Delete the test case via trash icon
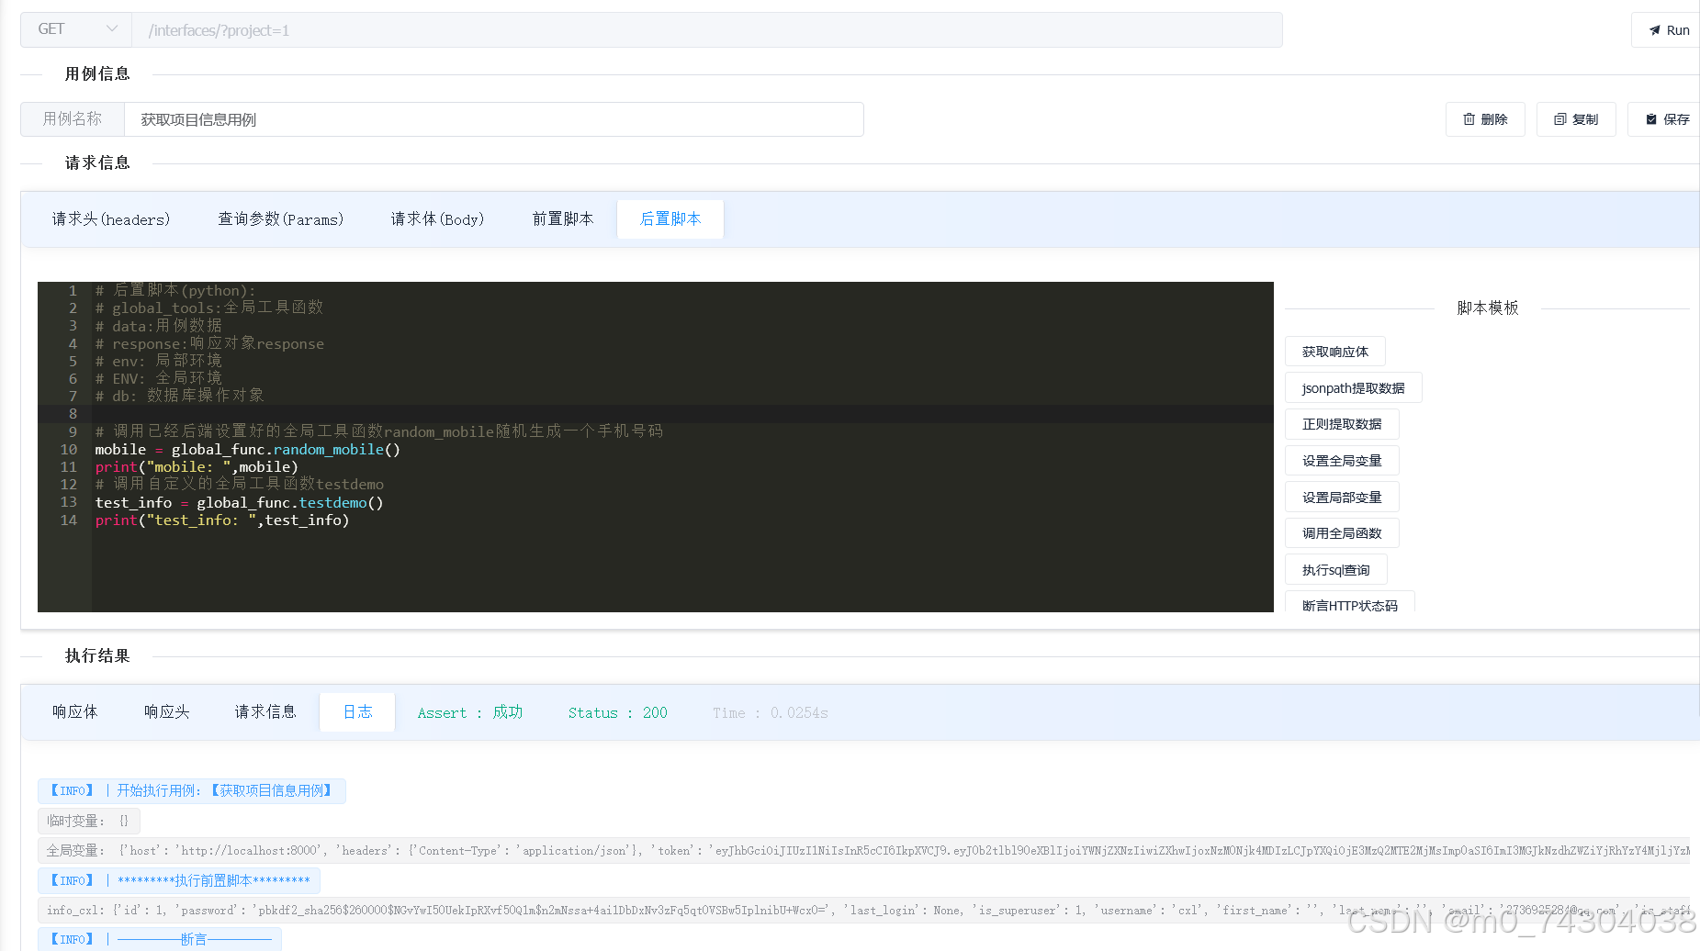Image resolution: width=1700 pixels, height=951 pixels. [1484, 118]
